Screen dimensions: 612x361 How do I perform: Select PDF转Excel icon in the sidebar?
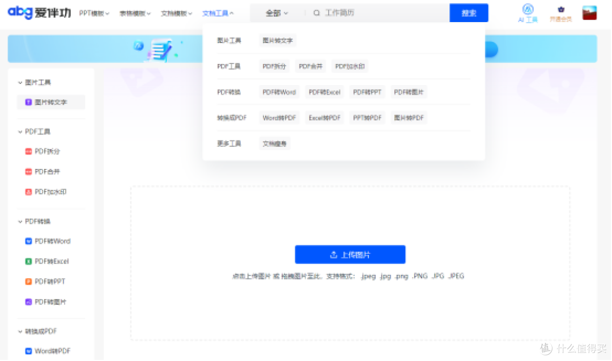(28, 261)
